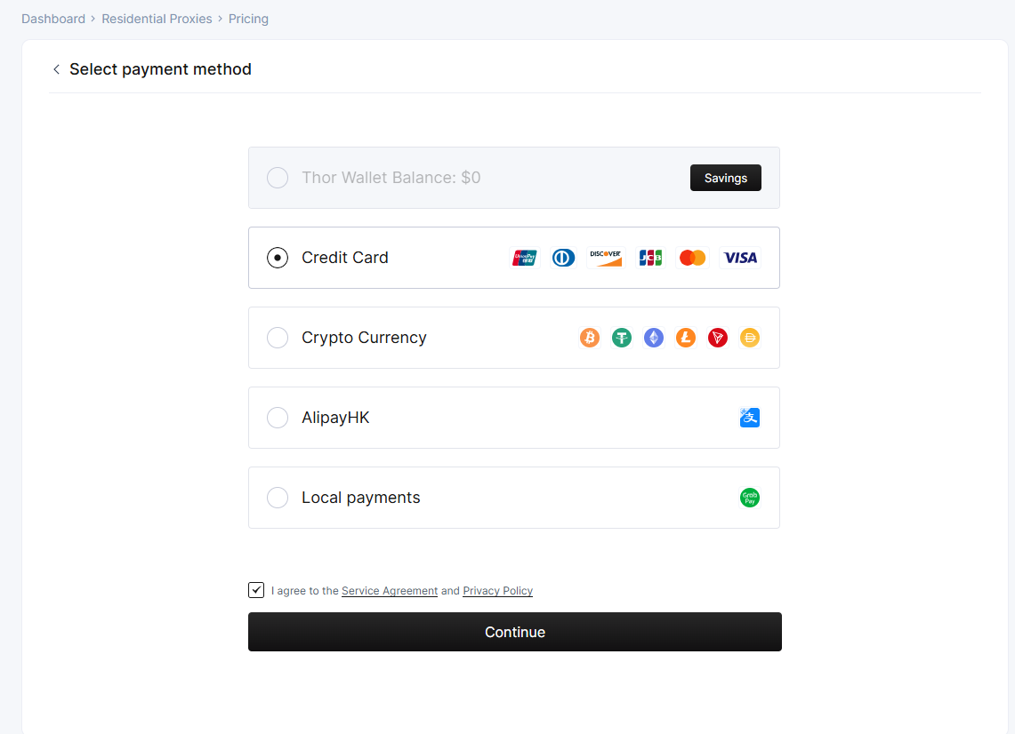Click the UnionPay card icon
This screenshot has width=1015, height=734.
pyautogui.click(x=524, y=258)
